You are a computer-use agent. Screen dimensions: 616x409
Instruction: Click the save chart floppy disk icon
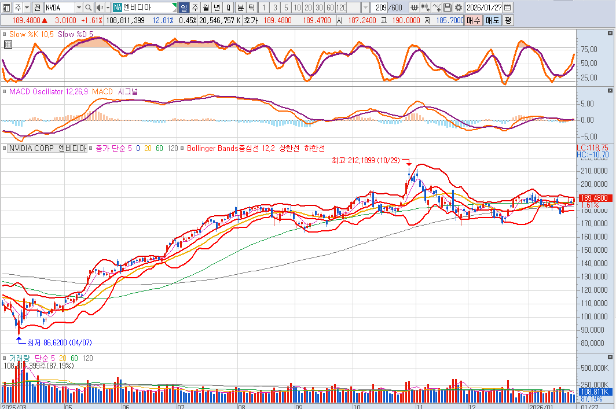click(x=447, y=8)
